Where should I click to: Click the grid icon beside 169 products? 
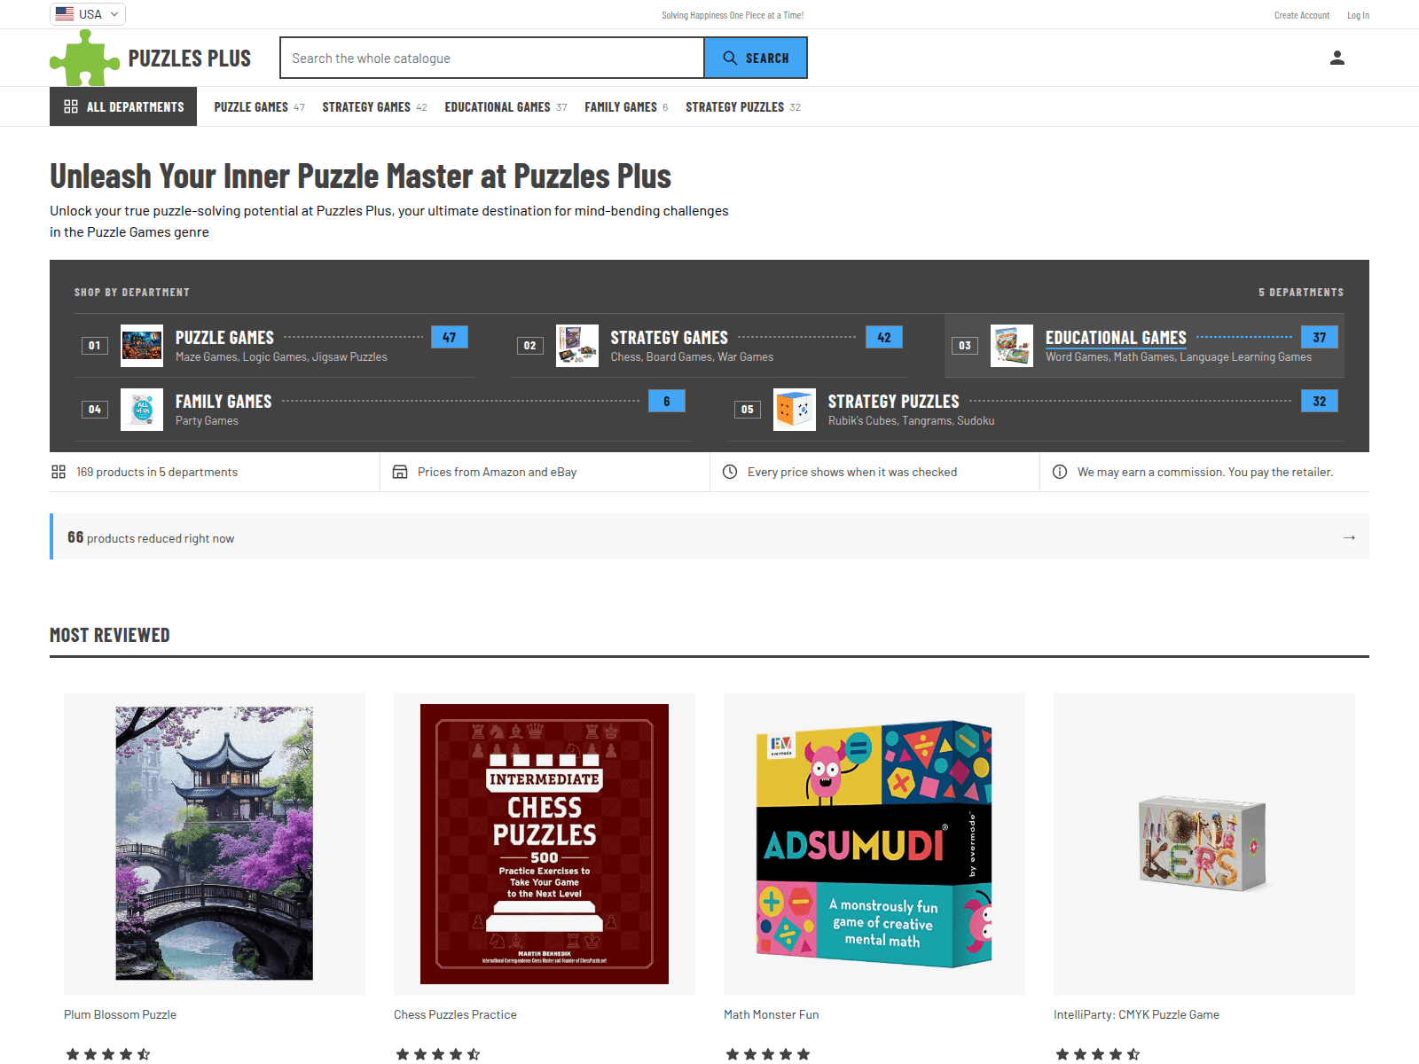[x=59, y=472]
